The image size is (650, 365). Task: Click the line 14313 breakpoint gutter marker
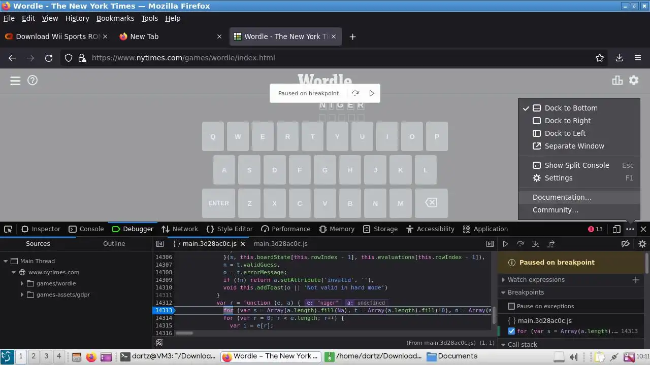163,310
